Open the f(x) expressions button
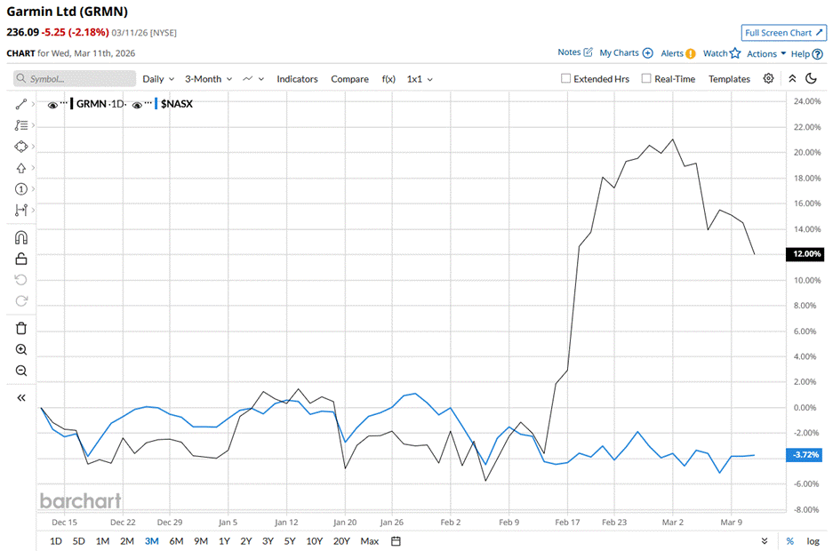This screenshot has height=551, width=833. 388,78
